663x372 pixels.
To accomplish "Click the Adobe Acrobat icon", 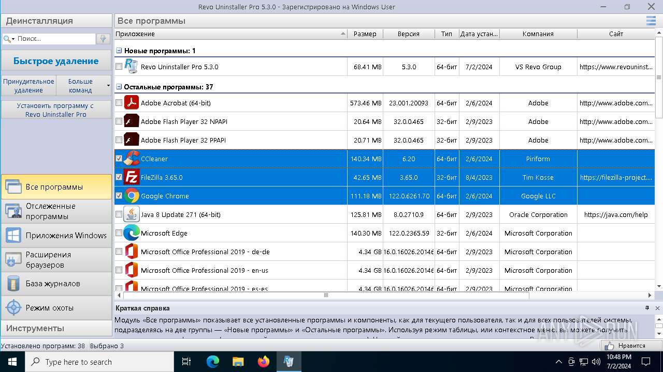I will 132,103.
